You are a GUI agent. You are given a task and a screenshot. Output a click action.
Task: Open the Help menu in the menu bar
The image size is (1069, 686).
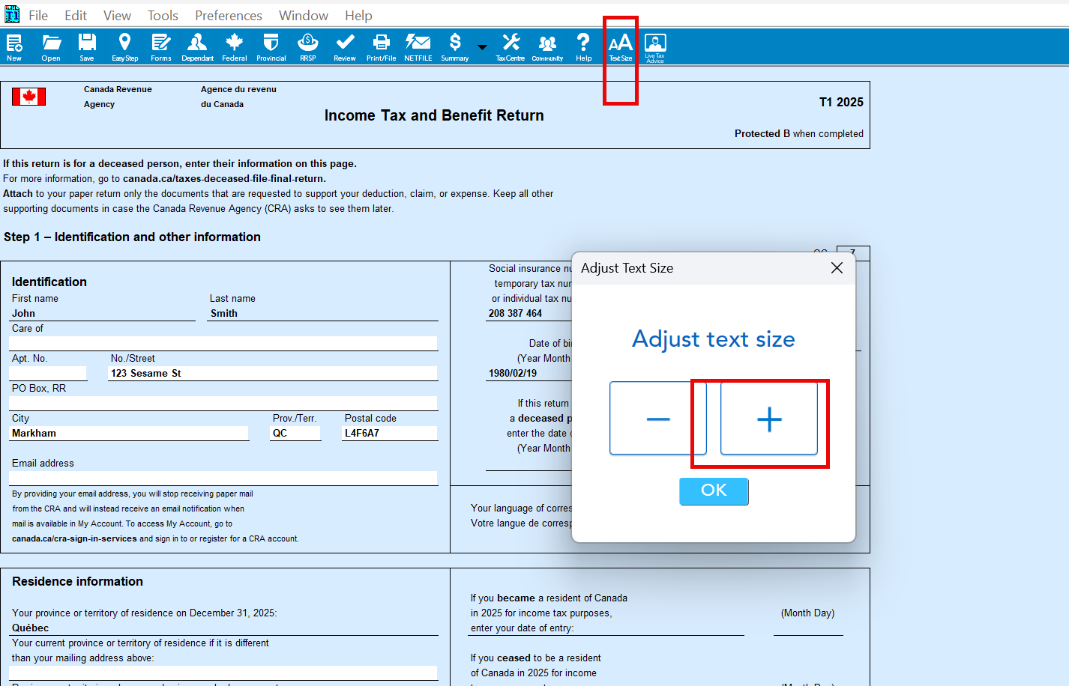(x=358, y=16)
